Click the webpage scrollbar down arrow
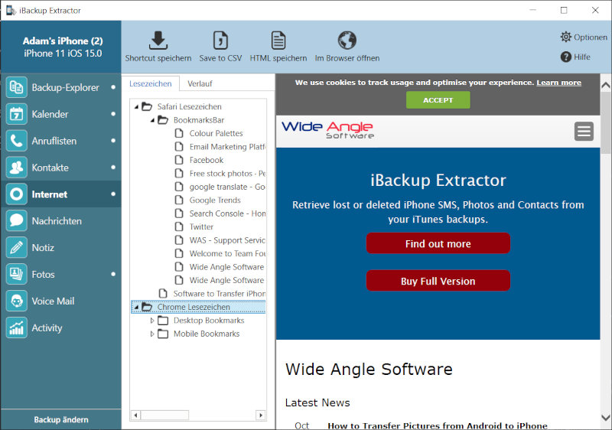Screen dimensions: 612x430 point(606,418)
